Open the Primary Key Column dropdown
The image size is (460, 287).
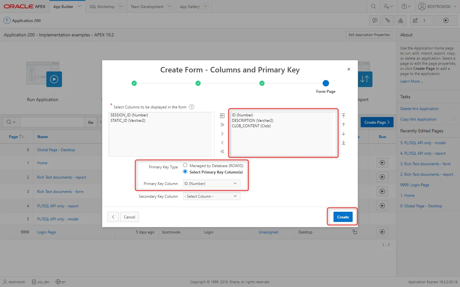point(211,184)
